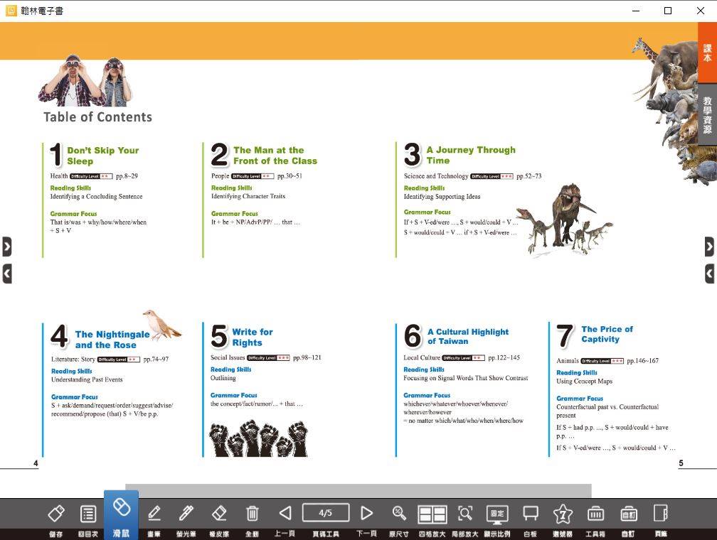Switch to the 課本 side tab
The image size is (717, 540).
pyautogui.click(x=707, y=53)
